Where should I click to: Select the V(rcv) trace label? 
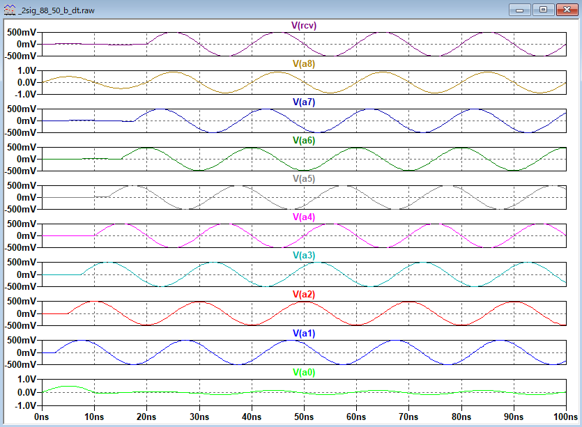pos(304,26)
